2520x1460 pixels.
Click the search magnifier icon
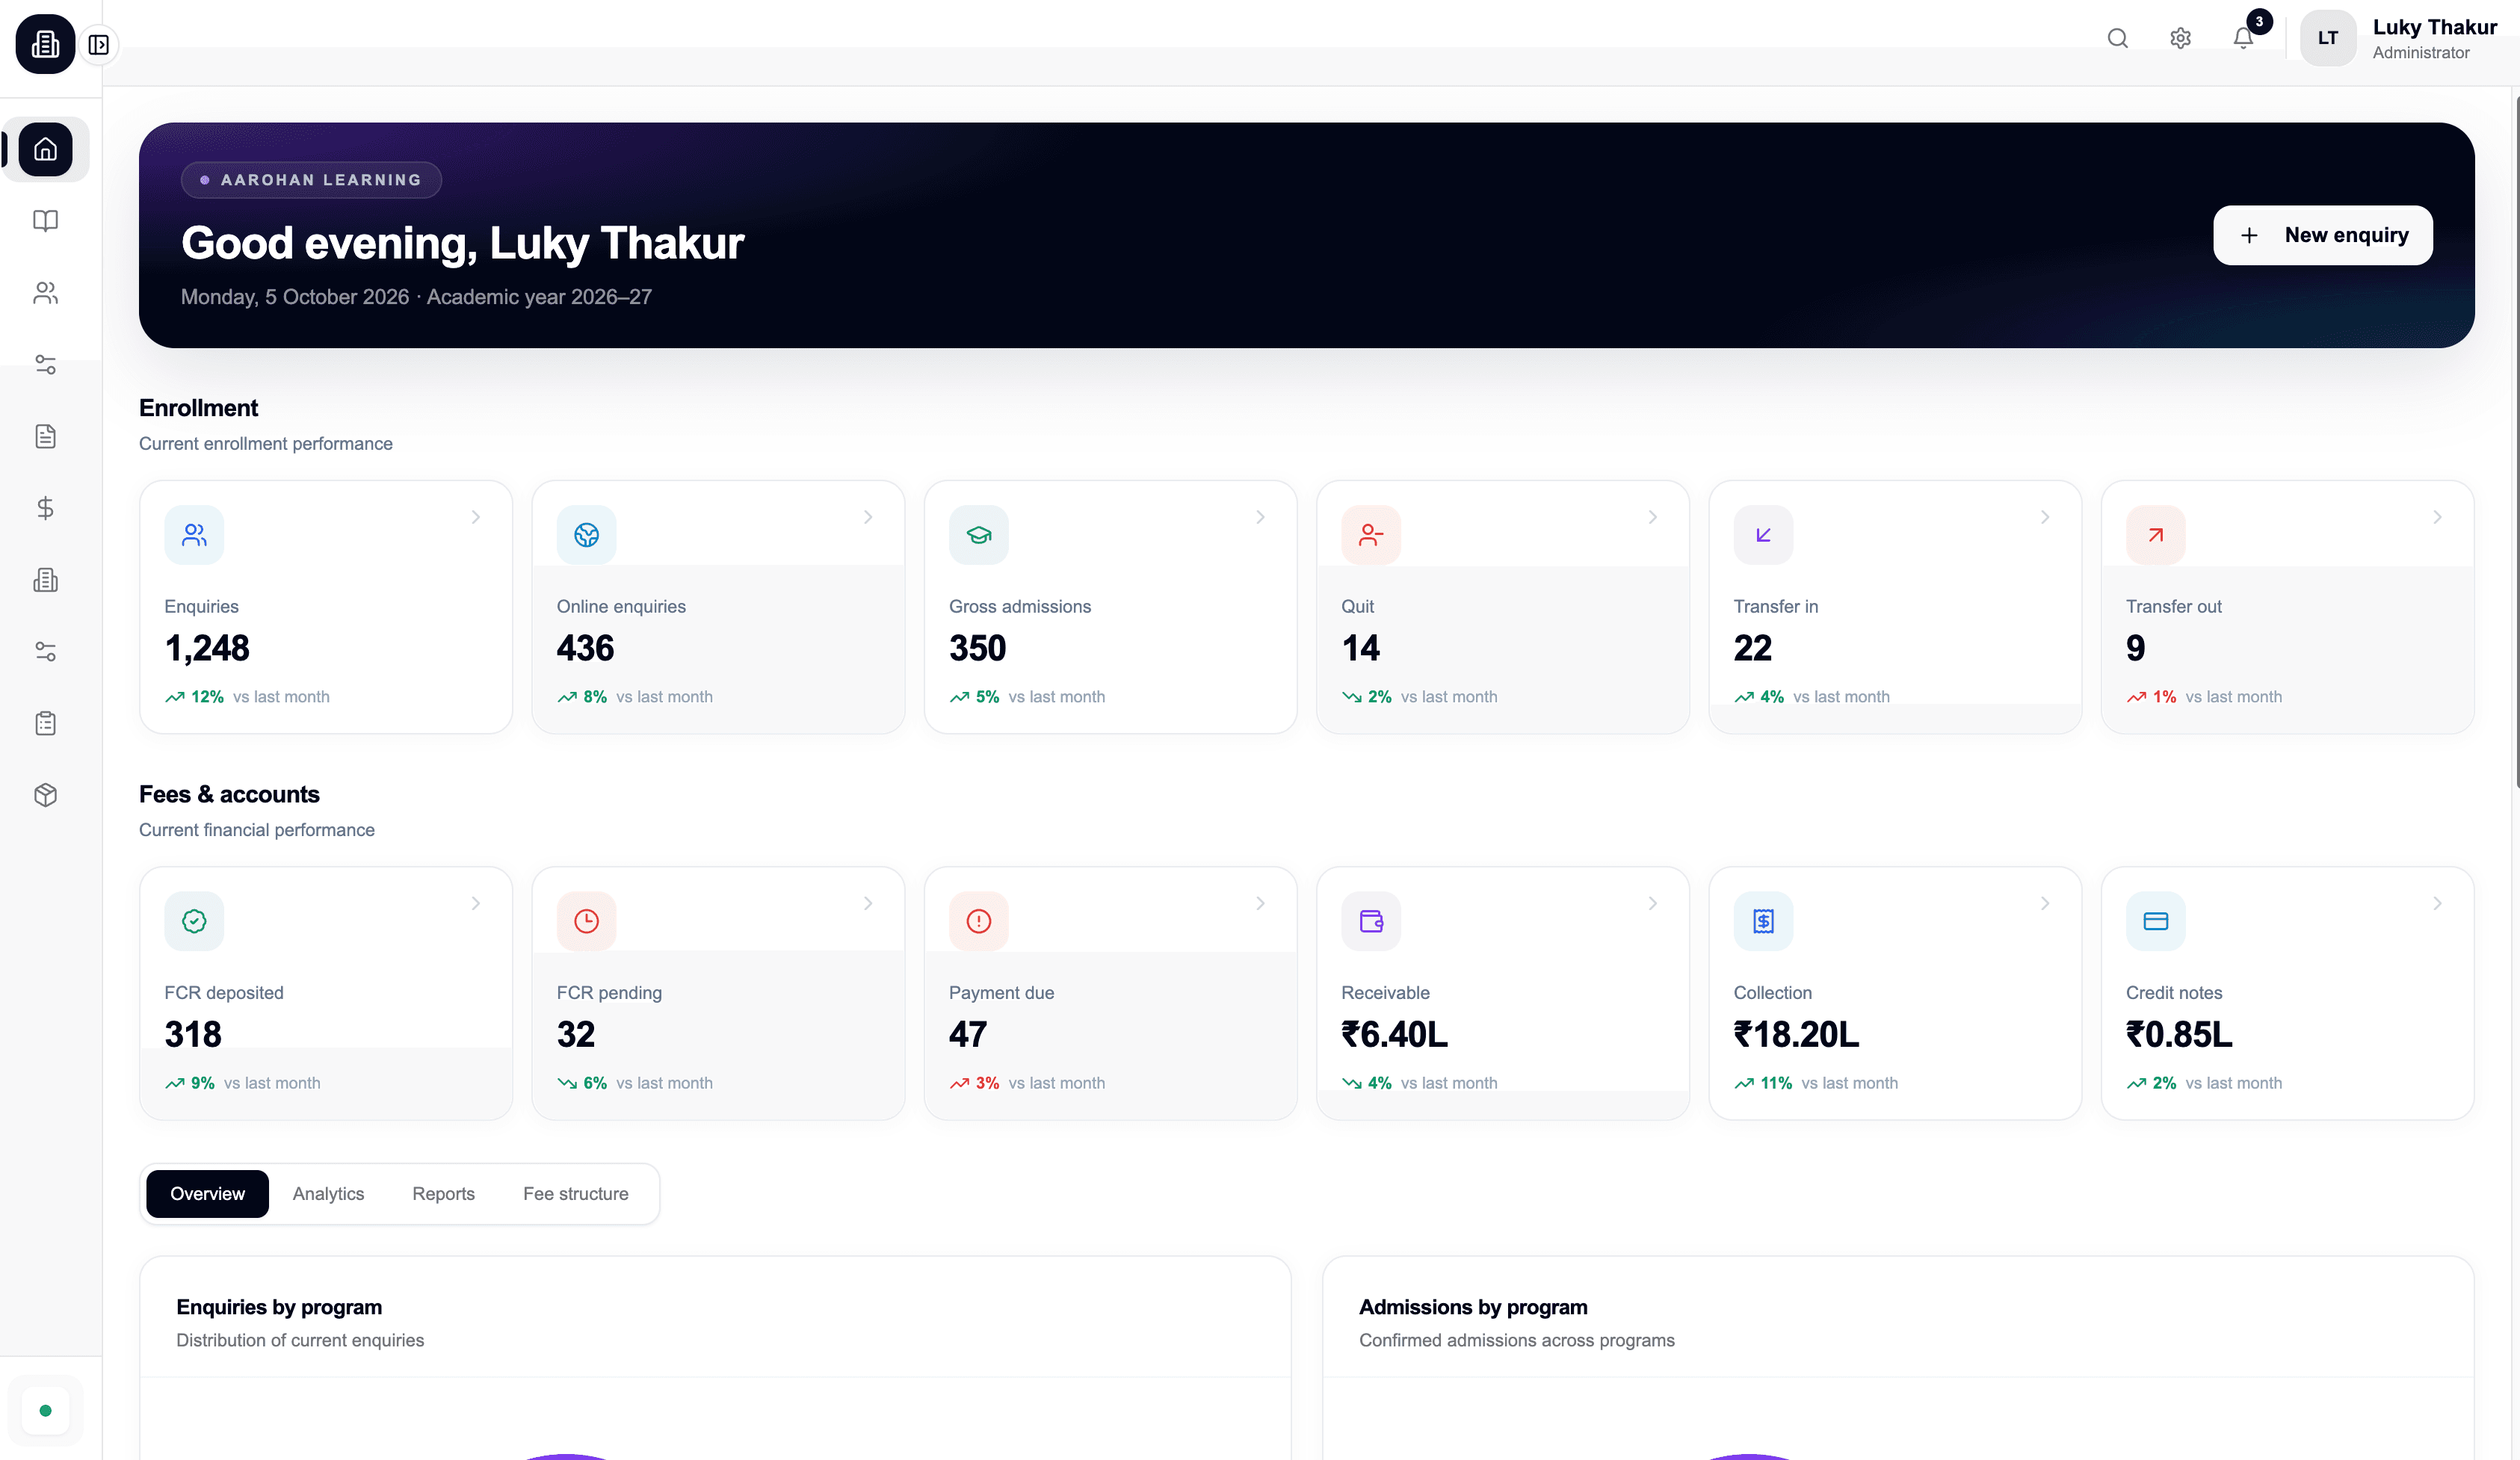click(2117, 38)
